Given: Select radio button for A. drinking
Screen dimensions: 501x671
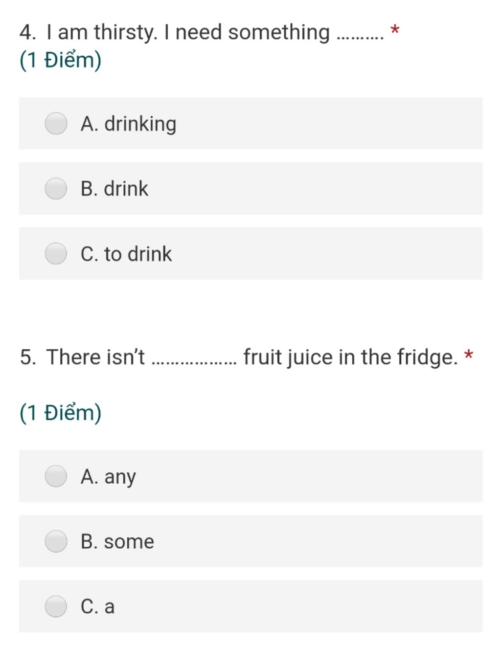Looking at the screenshot, I should coord(56,123).
